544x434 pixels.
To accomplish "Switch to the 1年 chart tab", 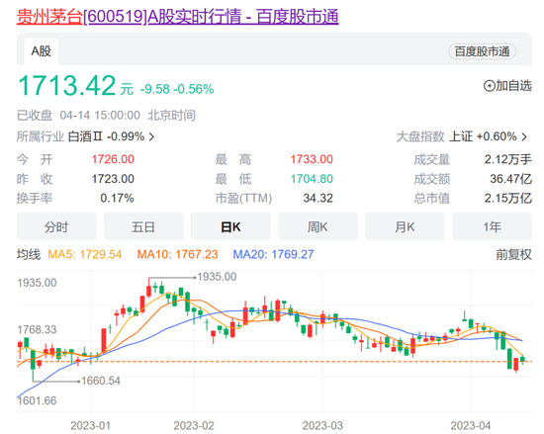I will coord(492,226).
